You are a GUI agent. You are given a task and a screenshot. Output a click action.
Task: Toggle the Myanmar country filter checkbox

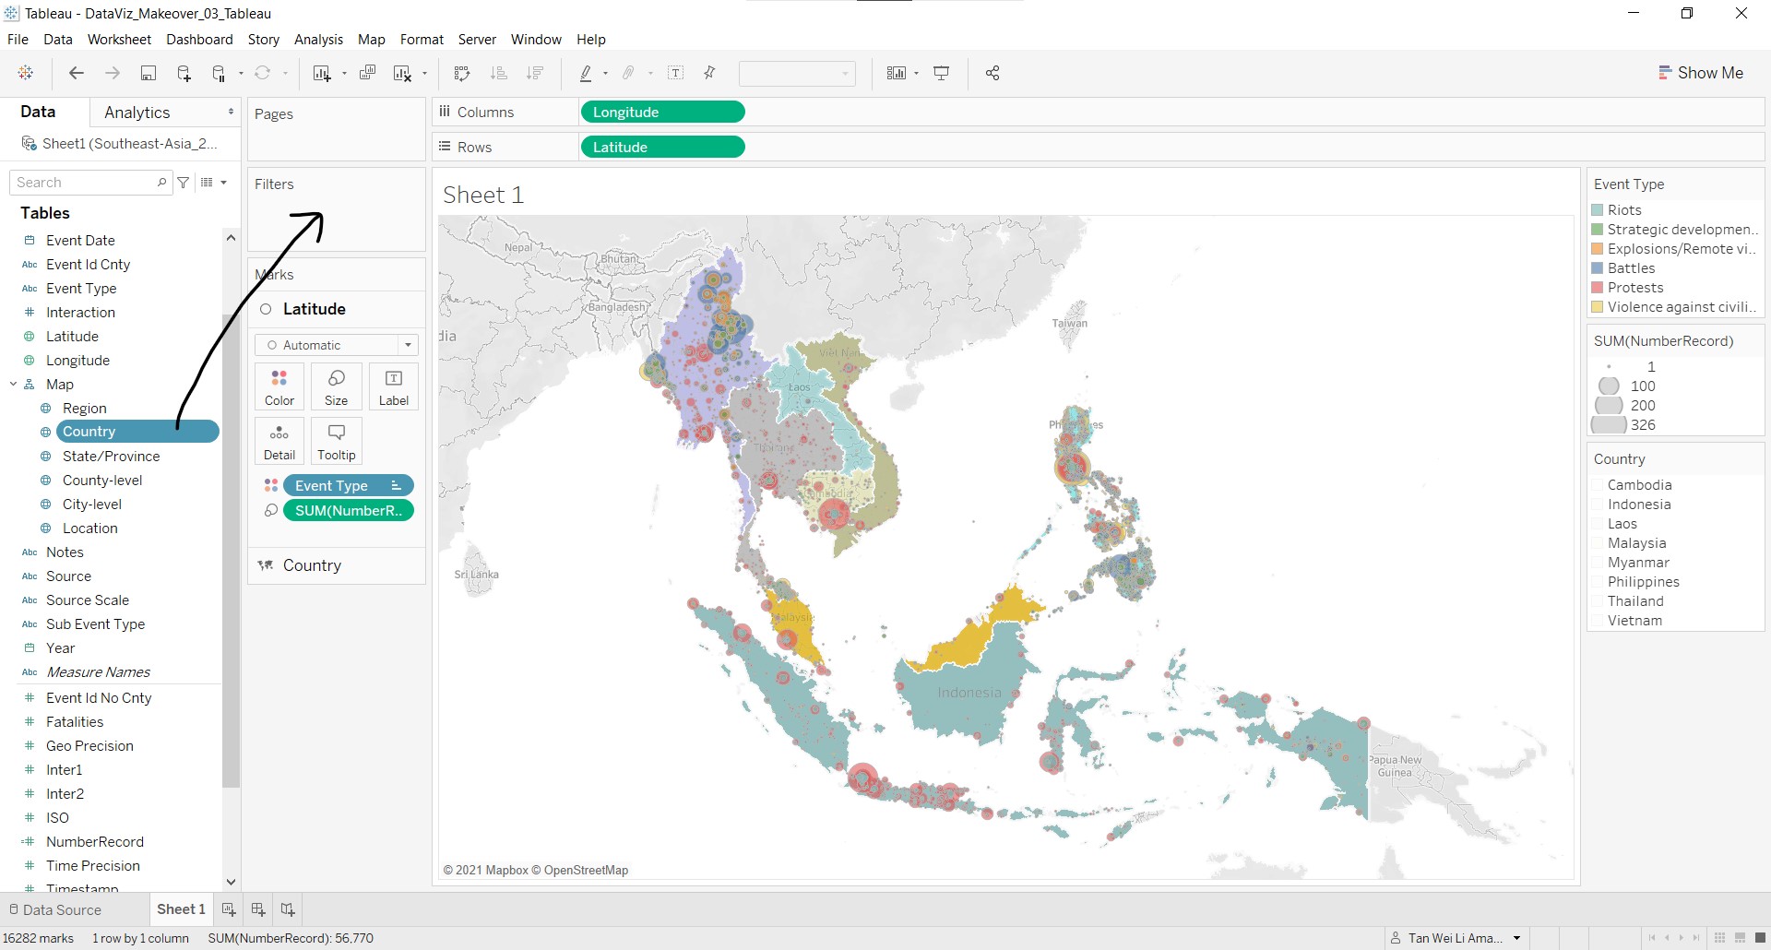click(1599, 563)
